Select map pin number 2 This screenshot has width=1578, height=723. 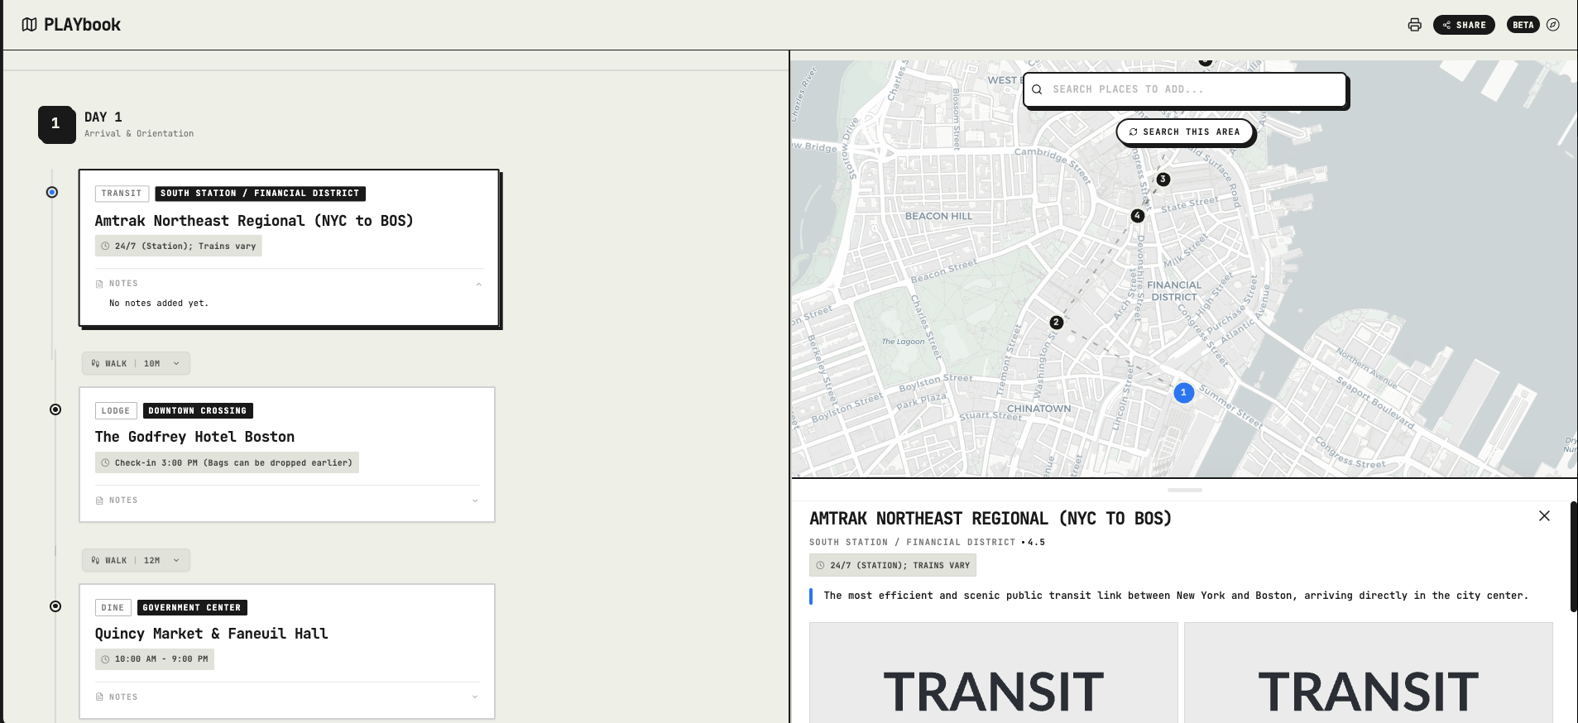coord(1056,323)
